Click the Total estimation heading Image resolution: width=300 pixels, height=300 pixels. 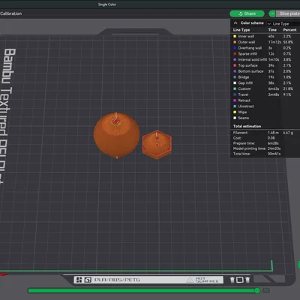247,126
